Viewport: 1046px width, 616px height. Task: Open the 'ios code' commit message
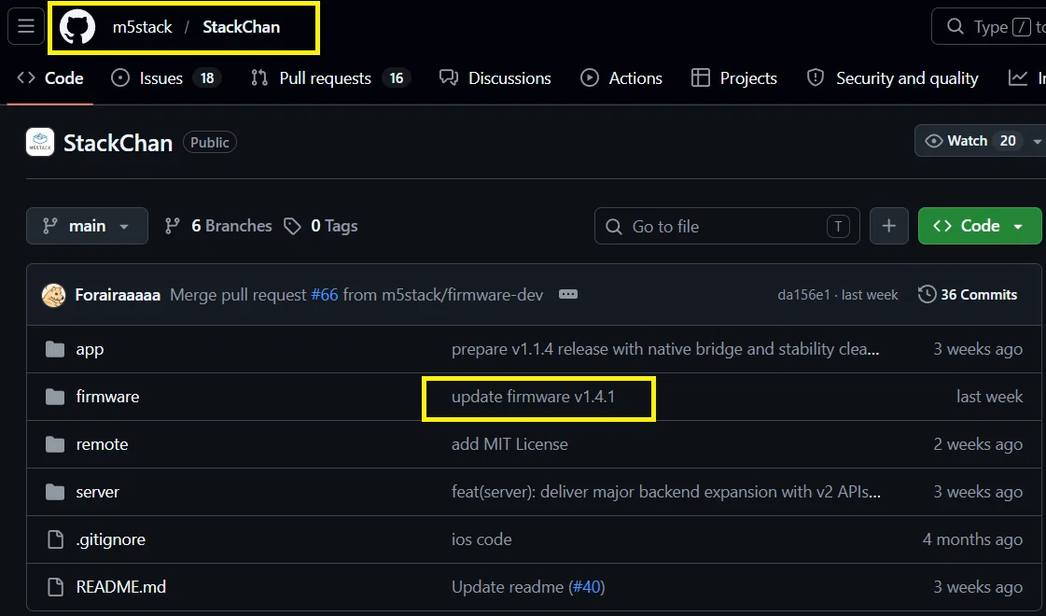click(x=481, y=539)
